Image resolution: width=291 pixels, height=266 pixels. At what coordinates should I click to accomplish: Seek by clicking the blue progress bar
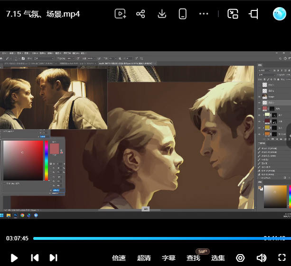pyautogui.click(x=162, y=238)
